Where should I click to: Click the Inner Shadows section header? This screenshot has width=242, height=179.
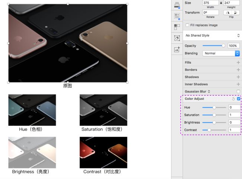coord(196,84)
